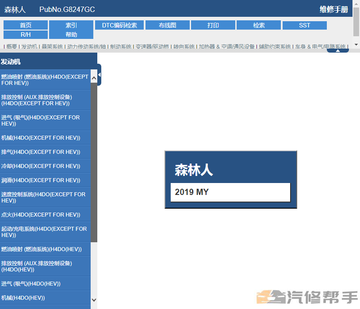Screen dimensions: 360x309
Task: Select 变速器/驱动桥 category tab
Action: coord(152,46)
